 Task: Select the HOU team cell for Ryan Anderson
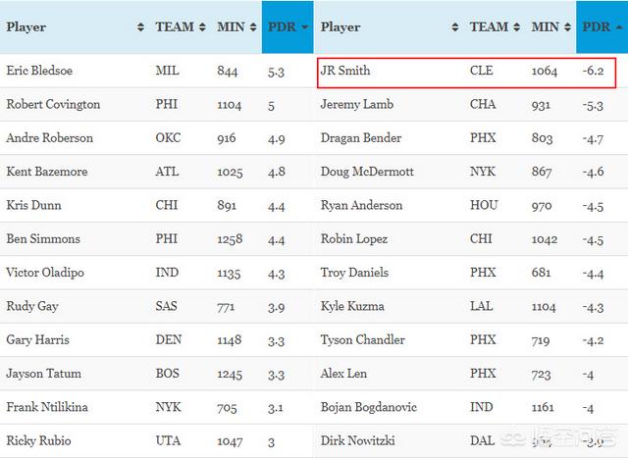click(484, 205)
